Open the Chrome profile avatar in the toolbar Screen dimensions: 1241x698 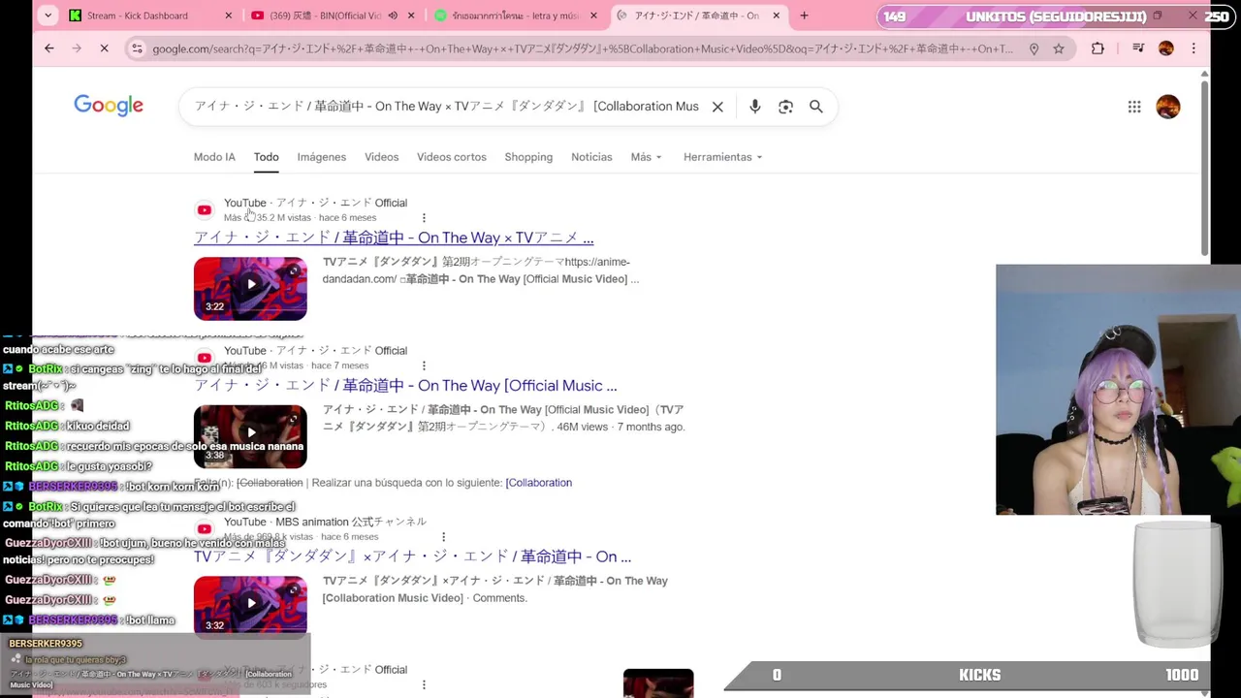1166,48
